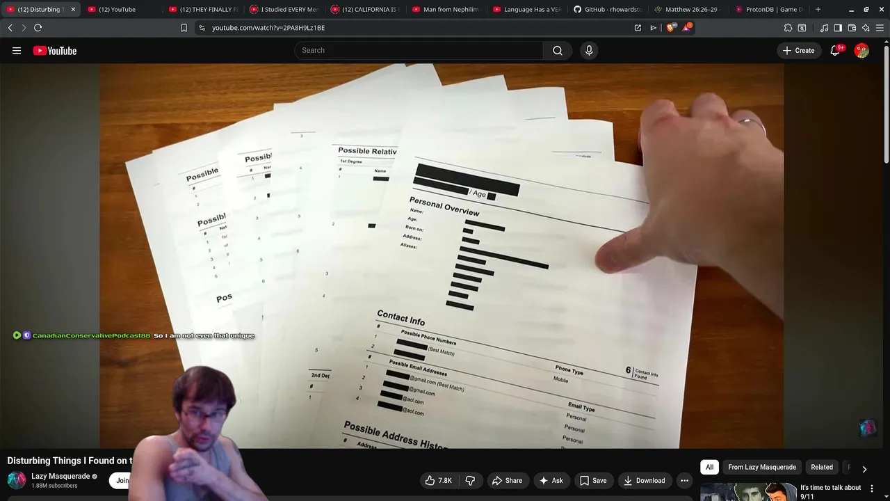The image size is (890, 501).
Task: Open options for 9/11 video suggestion
Action: [871, 488]
